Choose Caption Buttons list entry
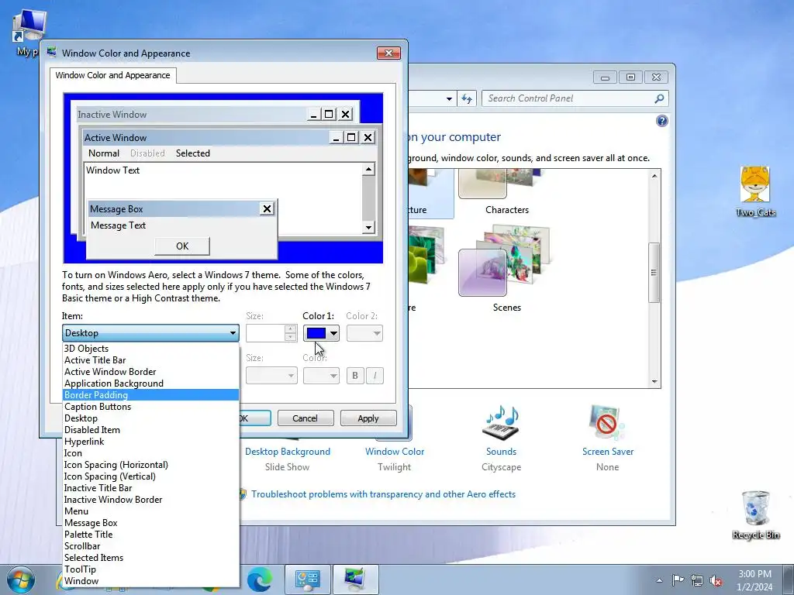The image size is (794, 595). point(150,407)
